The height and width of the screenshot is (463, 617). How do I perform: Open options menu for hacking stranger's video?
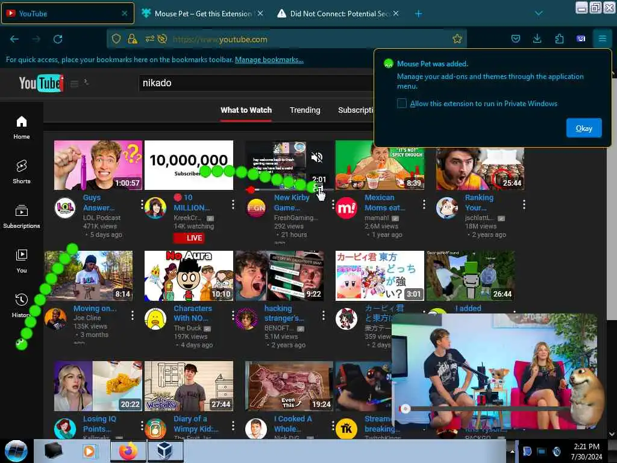[x=324, y=315]
